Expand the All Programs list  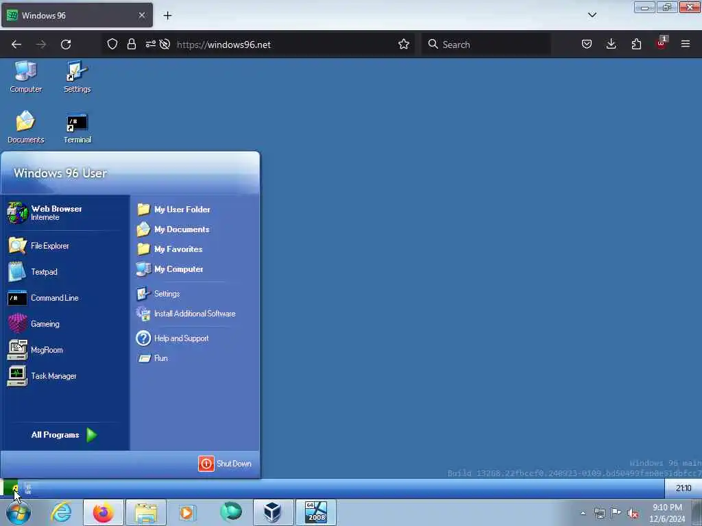click(x=64, y=435)
